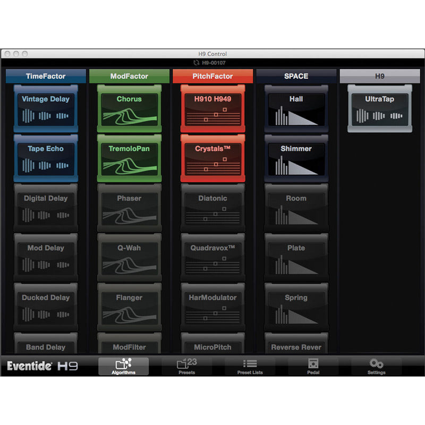
Task: Select the Tape Echo algorithm
Action: point(46,158)
